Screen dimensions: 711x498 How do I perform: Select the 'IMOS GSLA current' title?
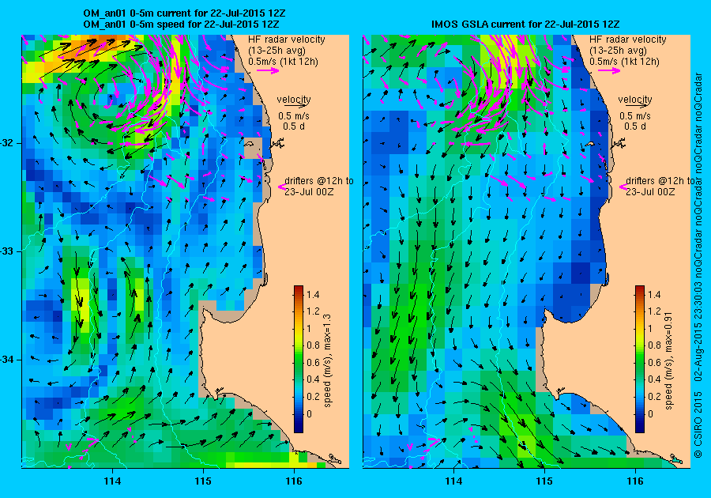(525, 24)
